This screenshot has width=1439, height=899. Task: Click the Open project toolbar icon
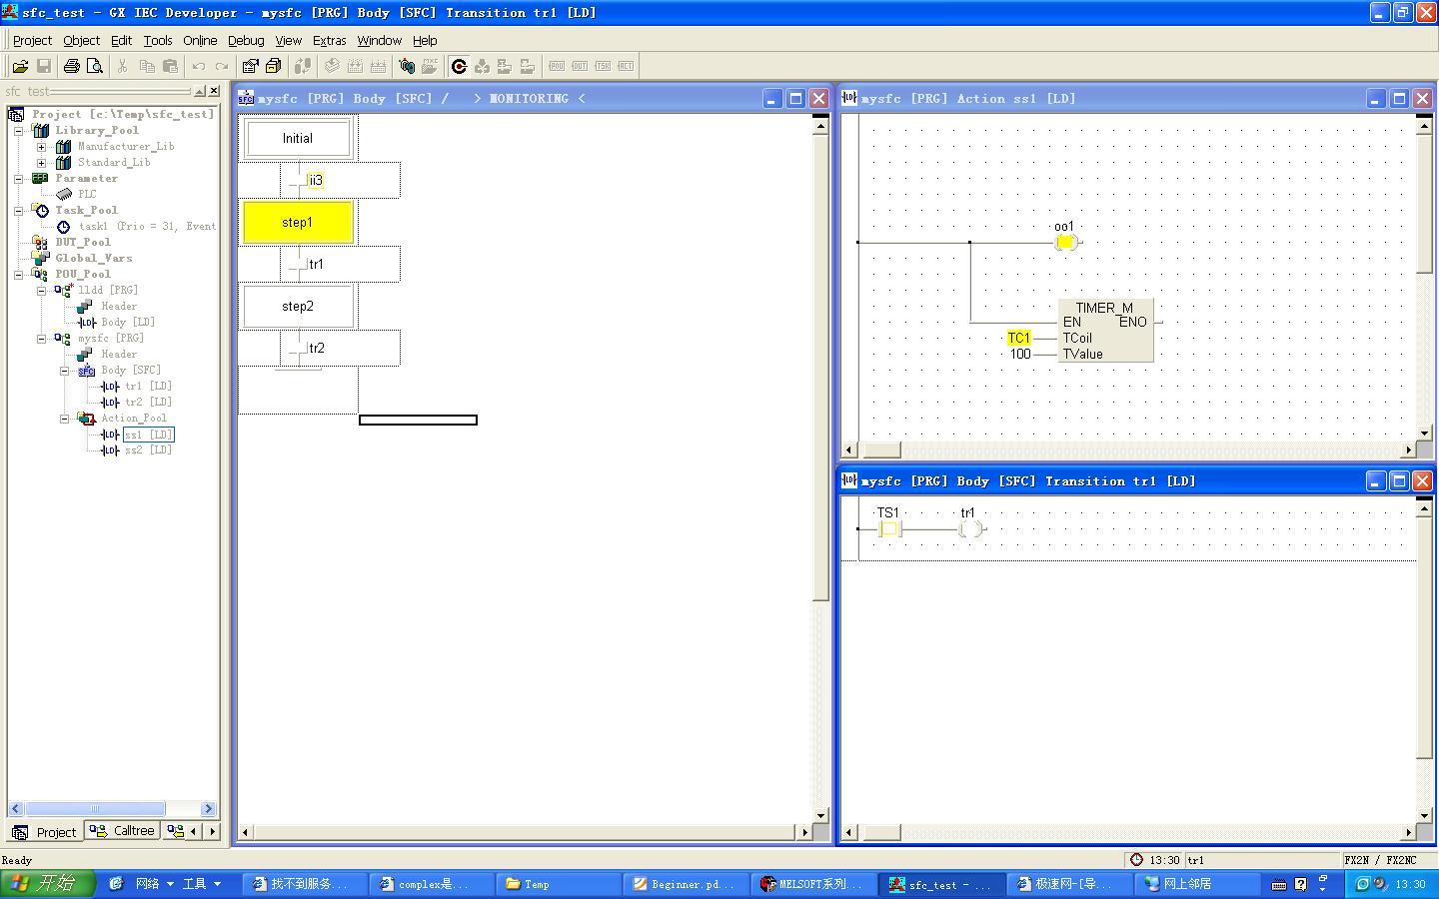(20, 66)
